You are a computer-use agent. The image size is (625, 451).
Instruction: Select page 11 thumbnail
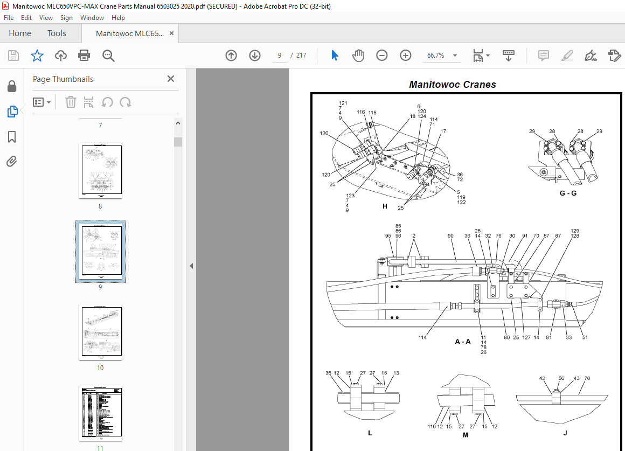tap(100, 413)
